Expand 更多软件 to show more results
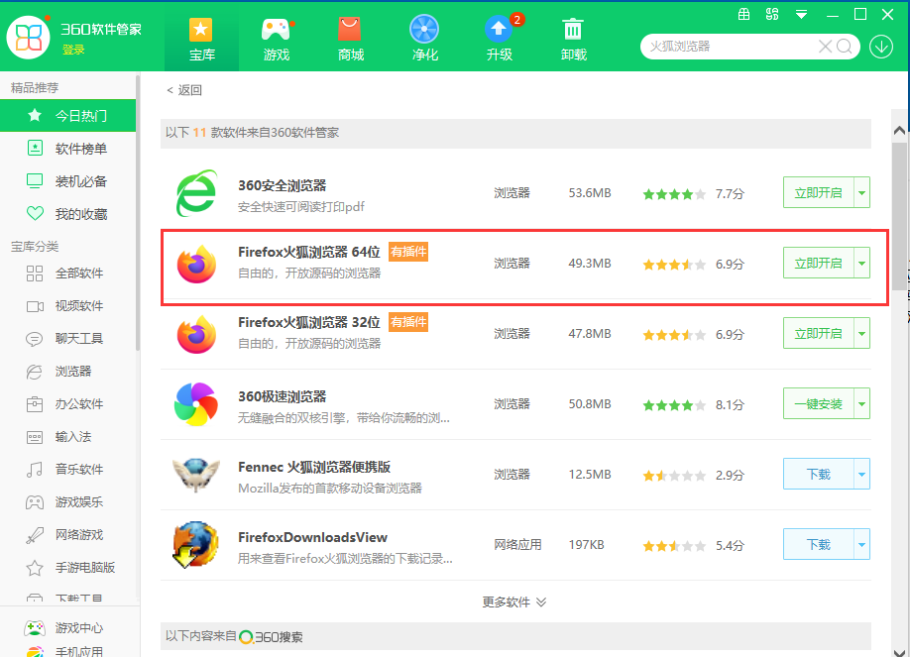910x657 pixels. (x=514, y=602)
